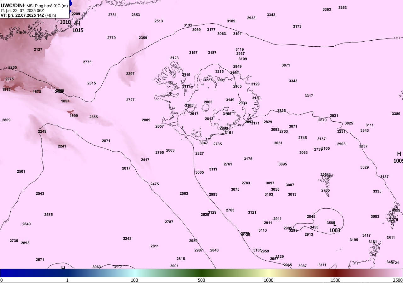The height and width of the screenshot is (283, 403).
Task: Click the 2843 height value
Action: point(214,250)
